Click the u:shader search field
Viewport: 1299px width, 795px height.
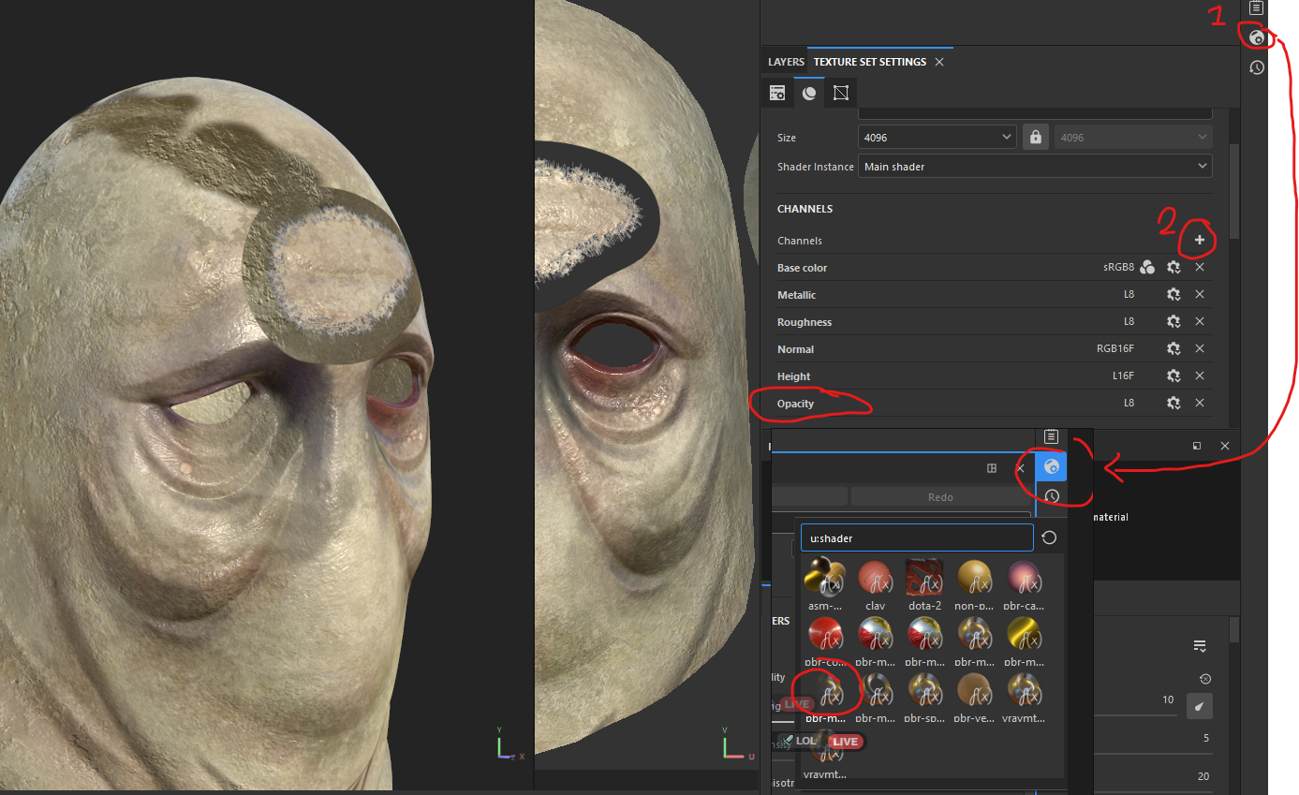(x=916, y=537)
